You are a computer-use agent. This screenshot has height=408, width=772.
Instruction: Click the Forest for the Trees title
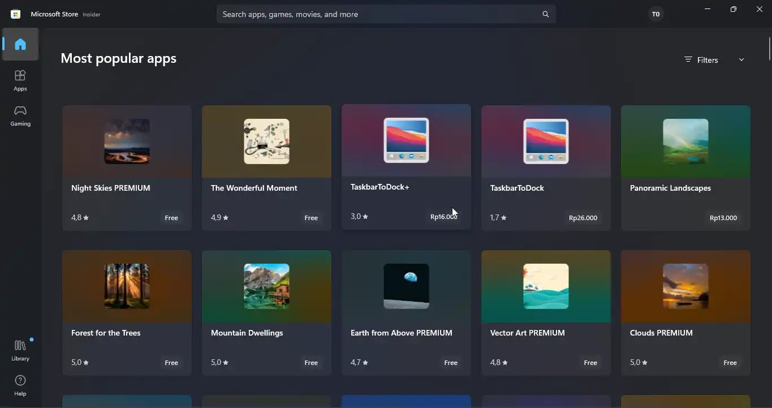coord(106,333)
